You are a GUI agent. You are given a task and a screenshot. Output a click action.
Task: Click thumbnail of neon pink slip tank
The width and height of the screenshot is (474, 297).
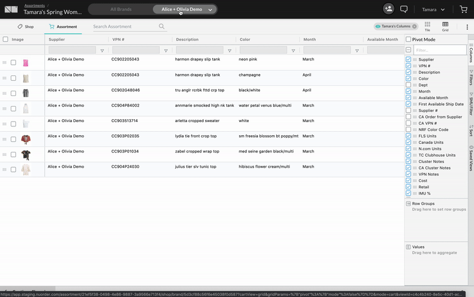pyautogui.click(x=25, y=63)
